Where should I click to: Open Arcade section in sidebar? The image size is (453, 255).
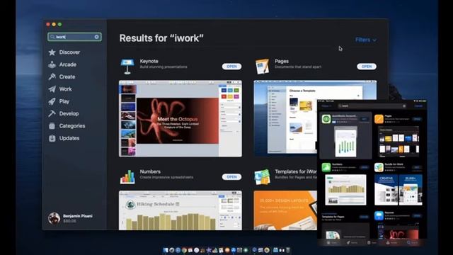tap(62, 64)
